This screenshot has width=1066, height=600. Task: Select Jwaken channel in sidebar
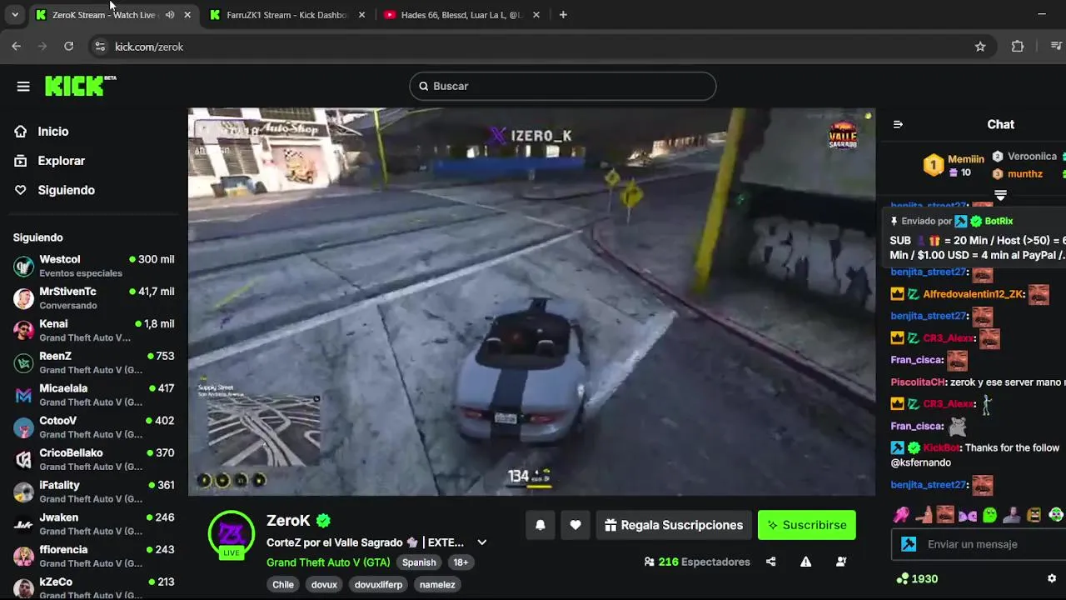(x=94, y=524)
